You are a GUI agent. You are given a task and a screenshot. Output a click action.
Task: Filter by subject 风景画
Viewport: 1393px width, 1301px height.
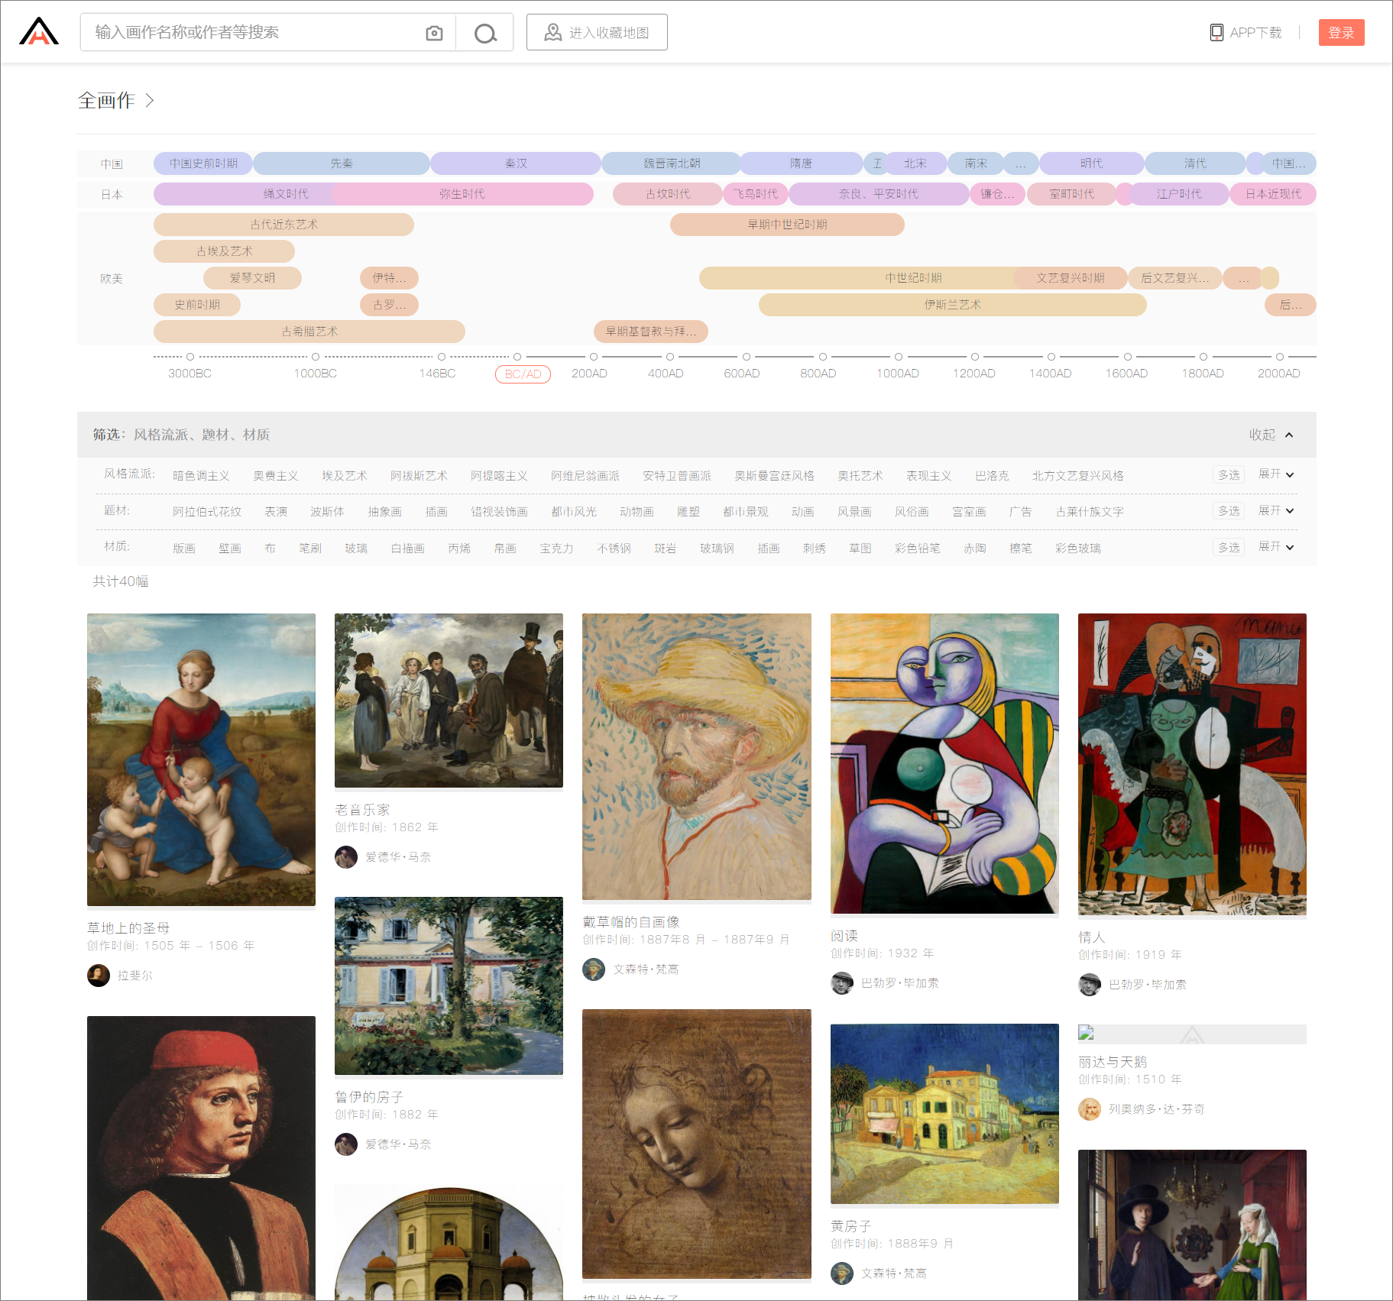pos(854,512)
